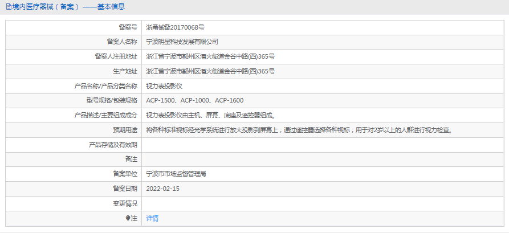Image resolution: width=509 pixels, height=233 pixels.
Task: Click the page title 境内医疗器械（备案）——基本信息
Action: click(x=68, y=6)
